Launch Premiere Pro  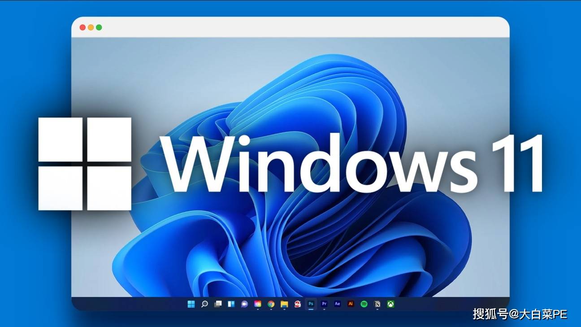pos(325,304)
